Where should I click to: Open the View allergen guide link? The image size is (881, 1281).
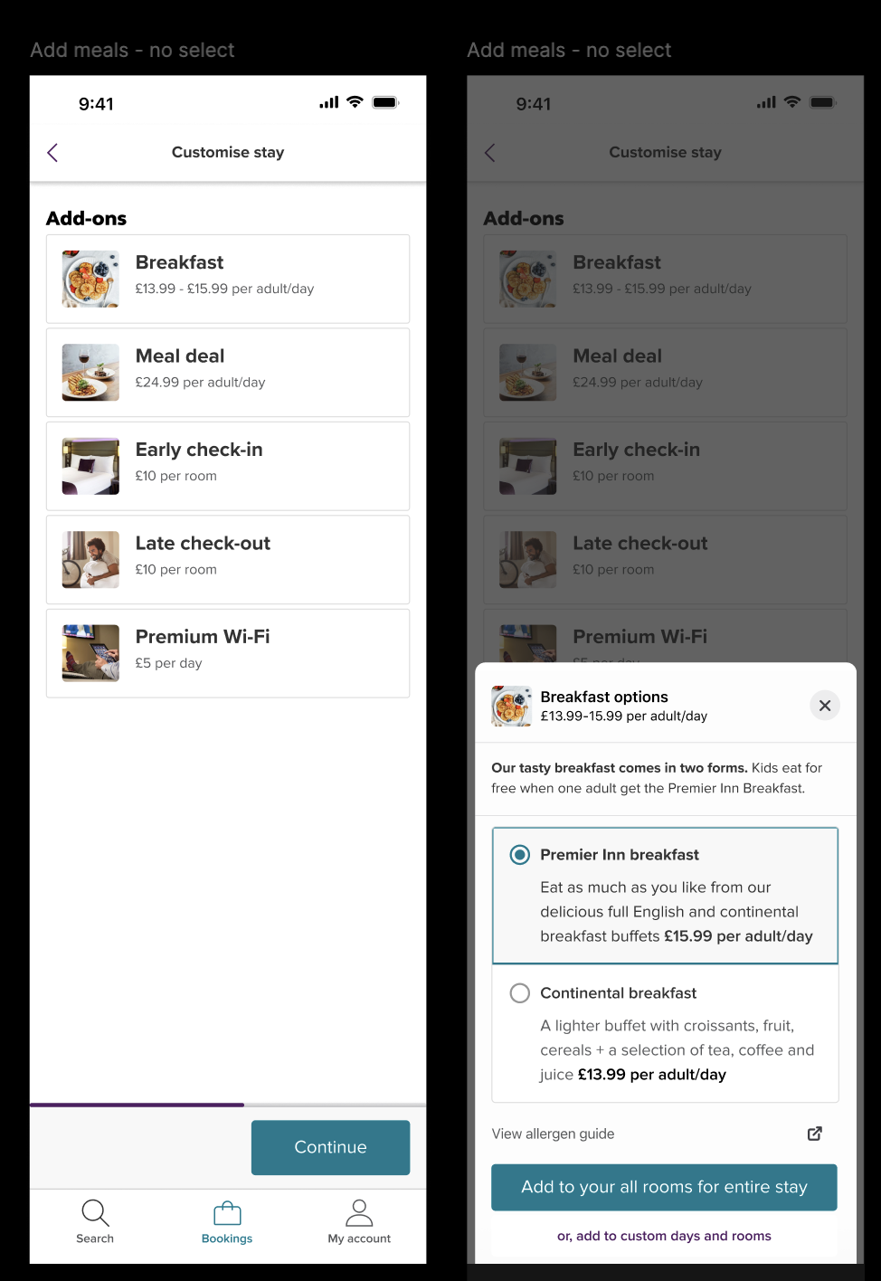click(x=553, y=1134)
